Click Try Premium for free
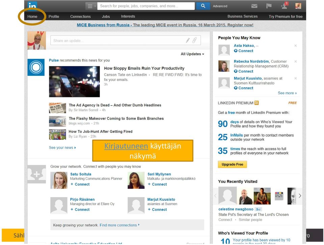Image resolution: width=324 pixels, height=245 pixels. (x=286, y=17)
